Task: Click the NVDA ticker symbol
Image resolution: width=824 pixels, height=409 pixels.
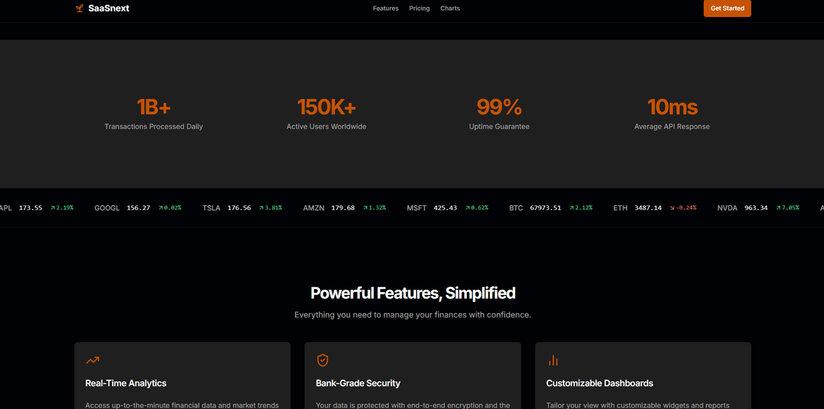Action: [x=727, y=208]
